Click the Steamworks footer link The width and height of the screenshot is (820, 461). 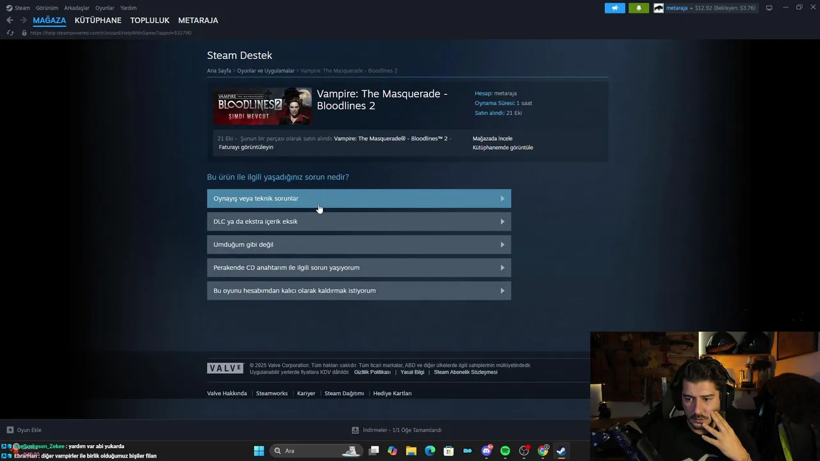pyautogui.click(x=272, y=393)
